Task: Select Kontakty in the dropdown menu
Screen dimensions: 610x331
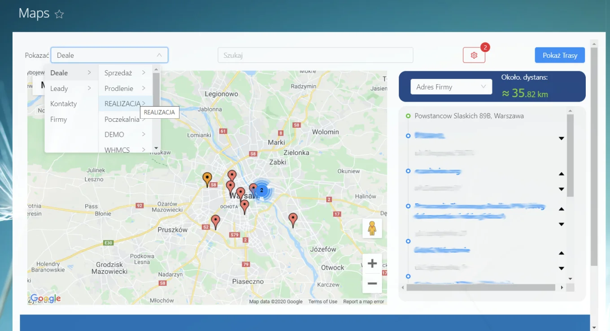Action: click(x=64, y=104)
